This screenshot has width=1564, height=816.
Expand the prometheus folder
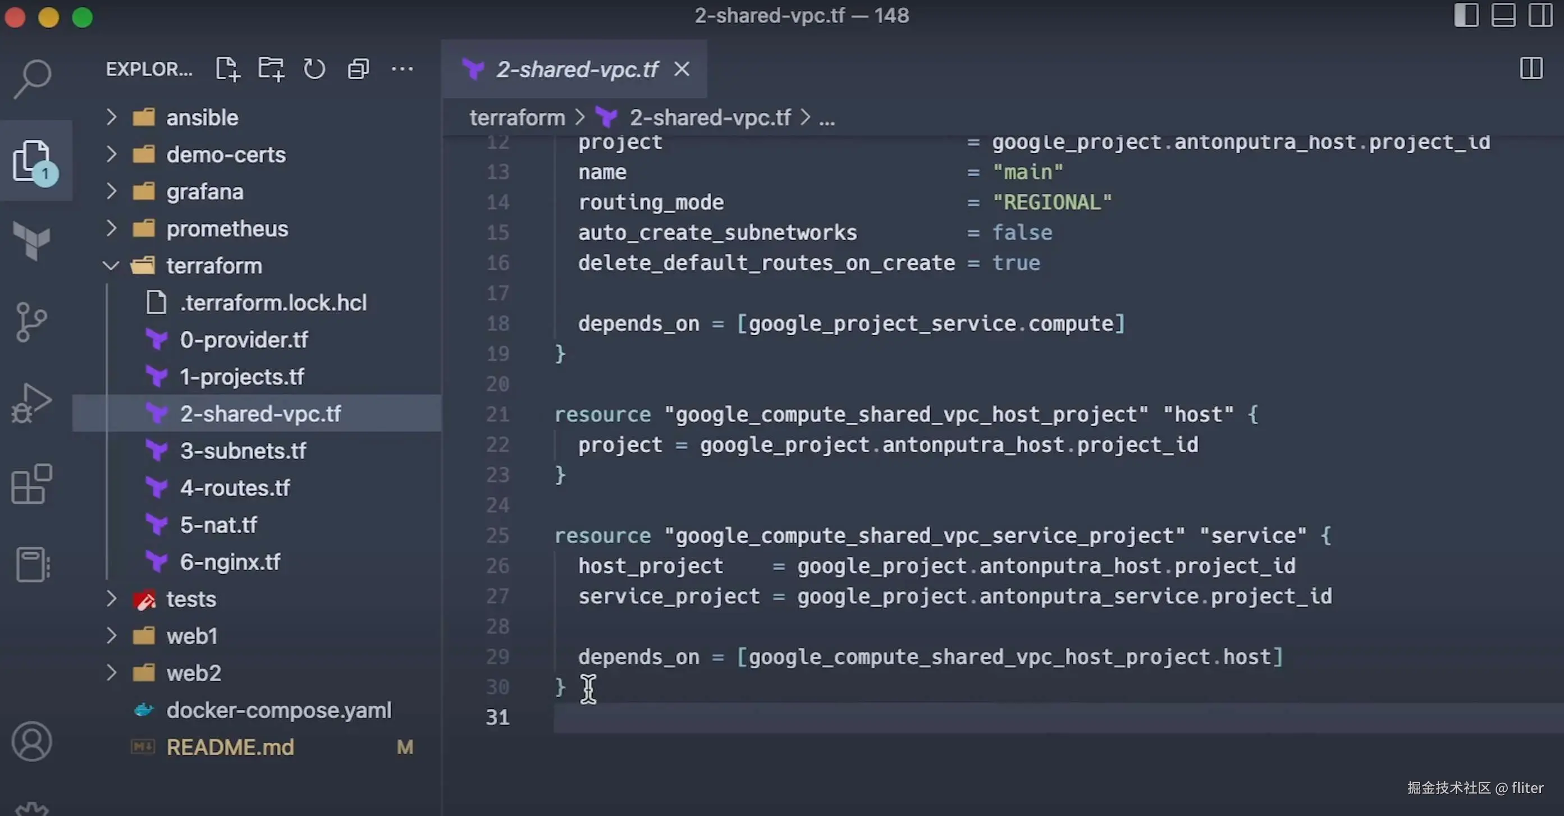[226, 229]
